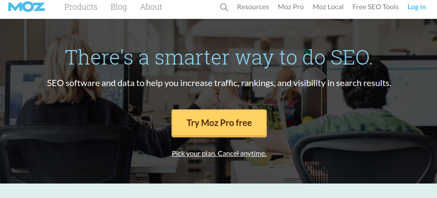
Task: Click the light teal section below the hero
Action: tap(218, 191)
